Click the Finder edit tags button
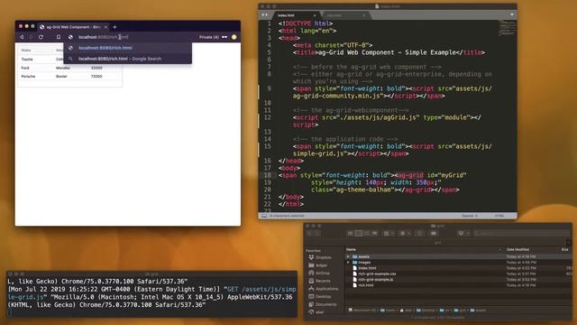 click(x=434, y=233)
